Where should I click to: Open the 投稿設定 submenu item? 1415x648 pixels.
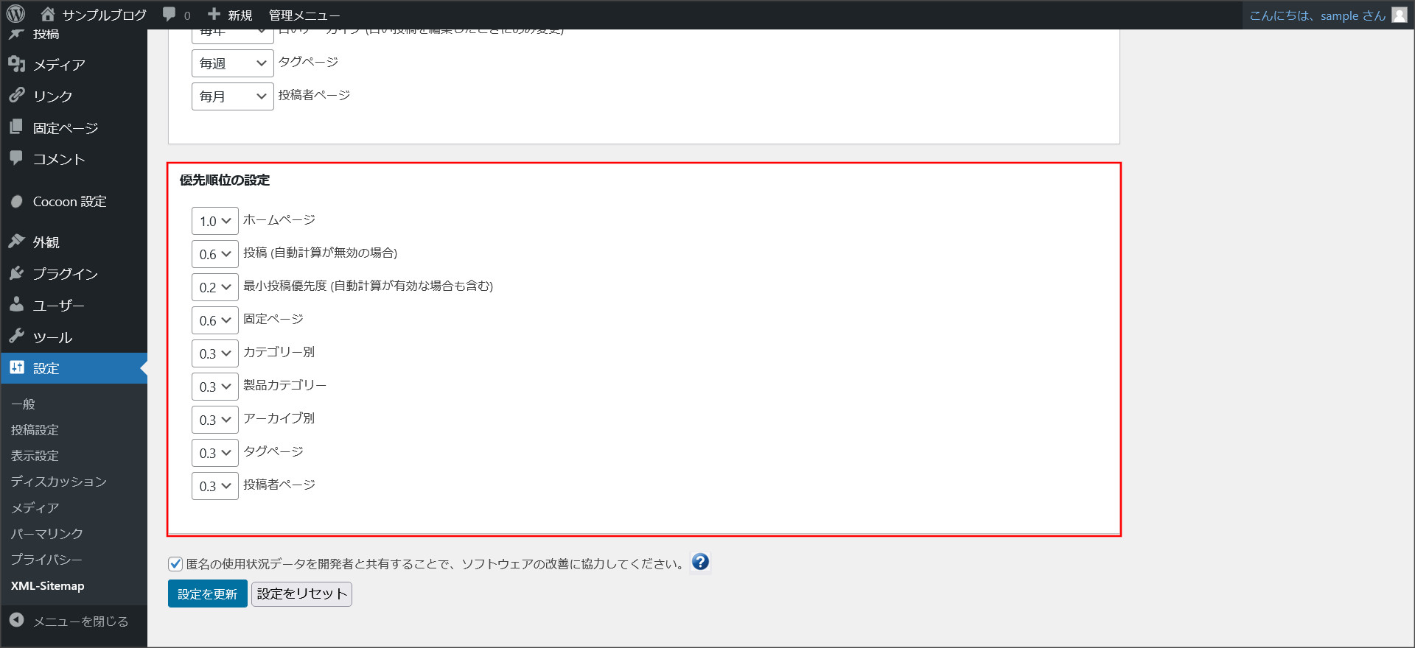35,429
